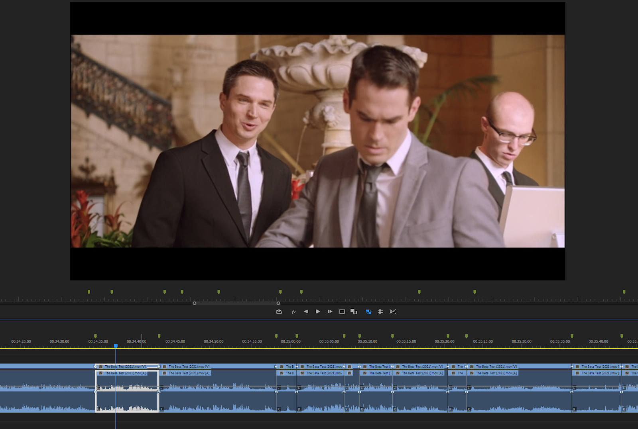The image size is (638, 429).
Task: Select the video clip starting just after 00:34:40:00
Action: click(218, 366)
